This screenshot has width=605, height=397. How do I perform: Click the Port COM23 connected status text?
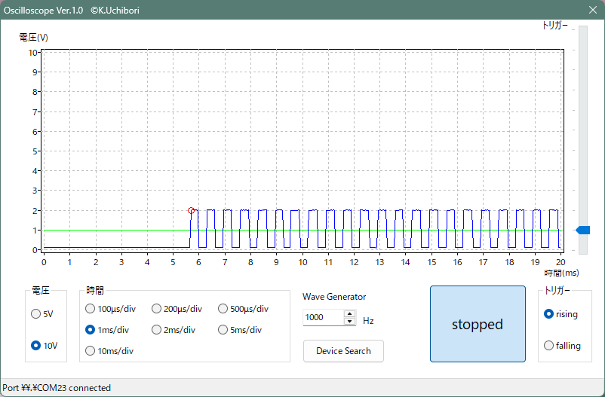(57, 388)
